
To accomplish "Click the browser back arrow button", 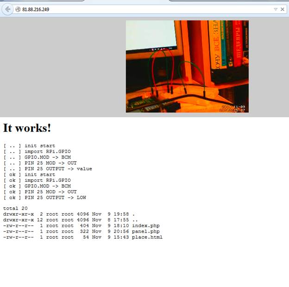I will click(7, 9).
